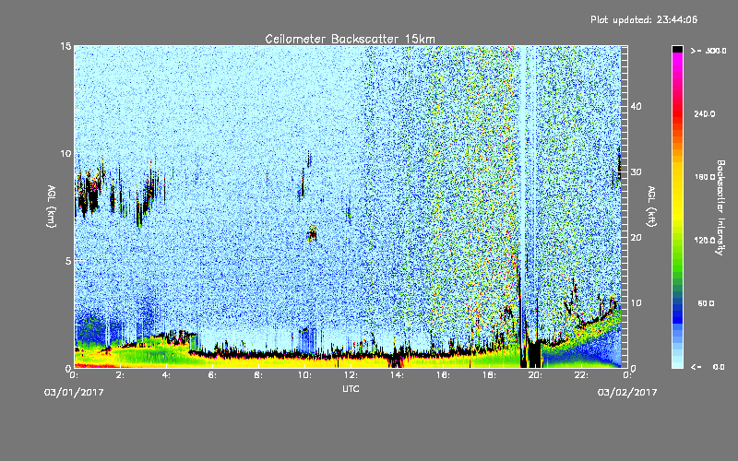Click the colorbar value label 240.0
The image size is (738, 461).
[x=705, y=113]
